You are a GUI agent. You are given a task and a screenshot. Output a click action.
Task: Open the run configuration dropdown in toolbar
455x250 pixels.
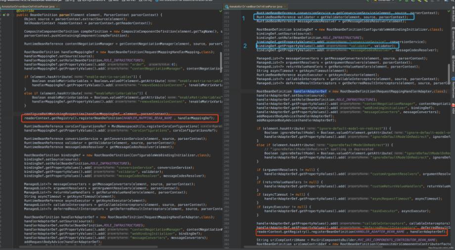click(x=383, y=1)
